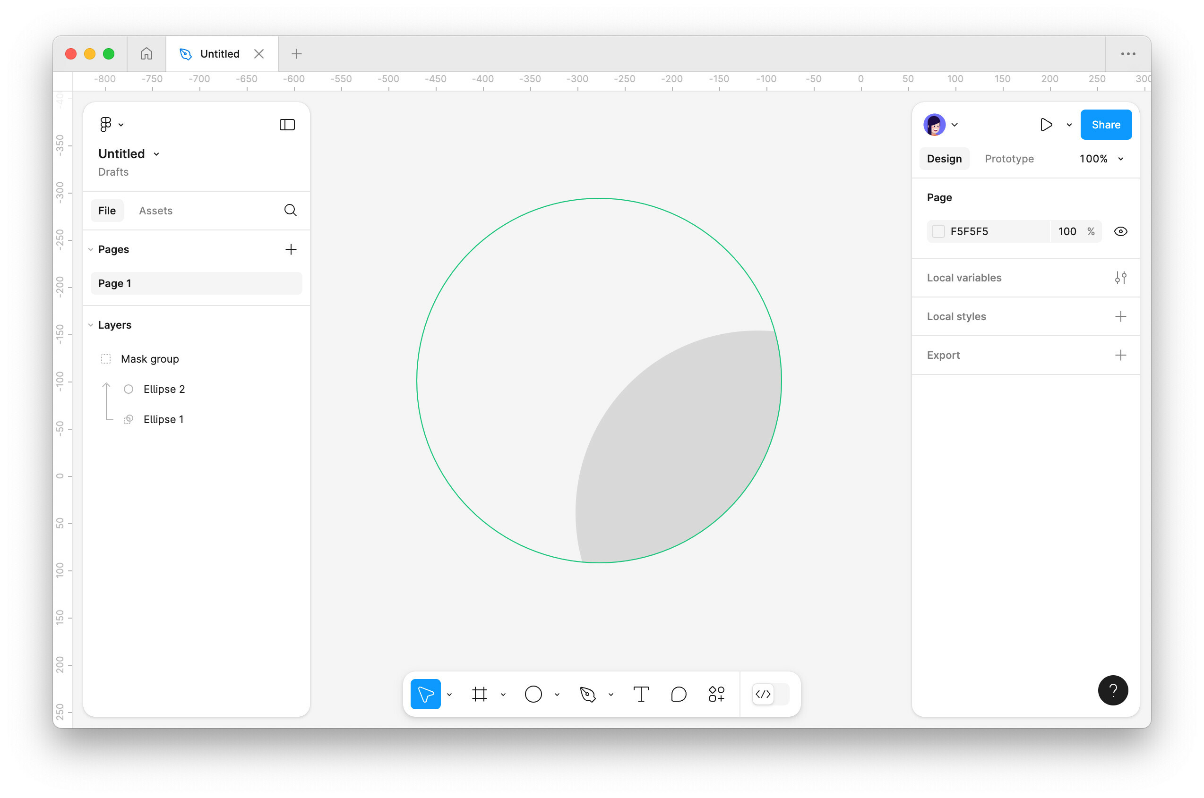
Task: Select the Pen tool
Action: click(x=588, y=694)
